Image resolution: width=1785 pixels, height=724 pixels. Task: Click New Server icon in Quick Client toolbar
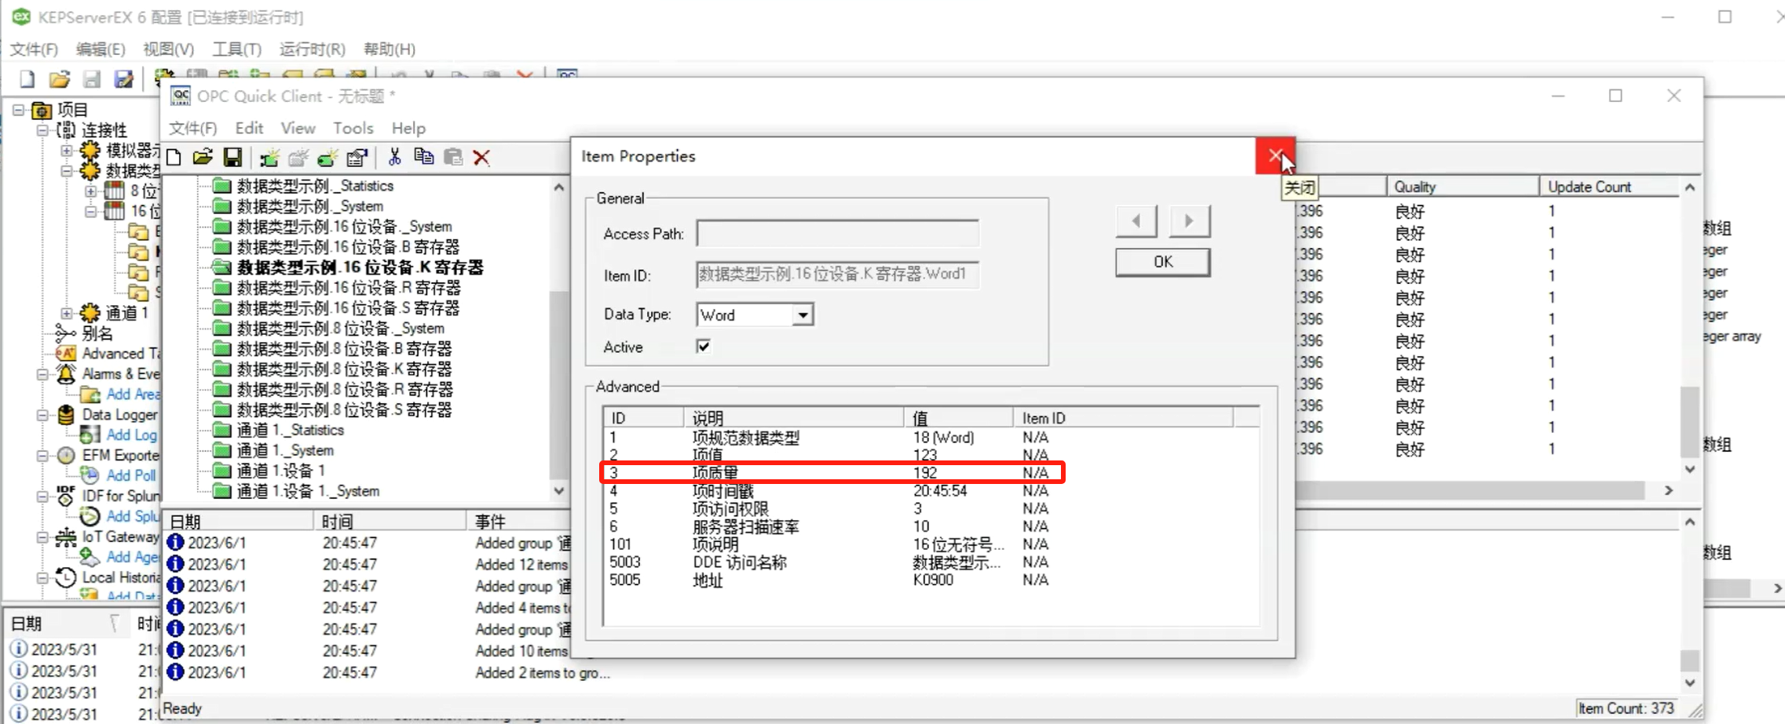269,158
